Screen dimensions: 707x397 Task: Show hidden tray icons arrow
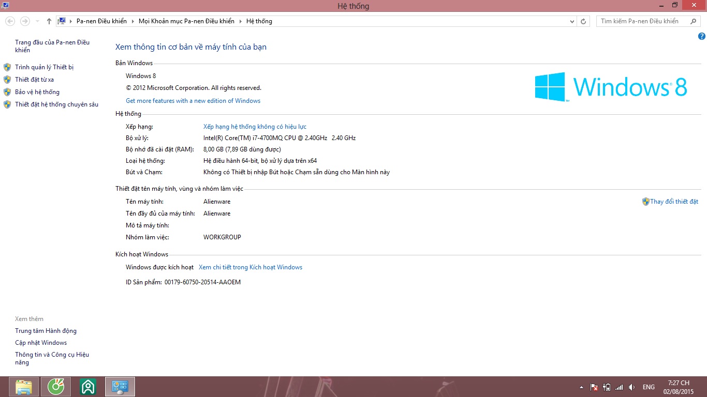[x=581, y=387]
